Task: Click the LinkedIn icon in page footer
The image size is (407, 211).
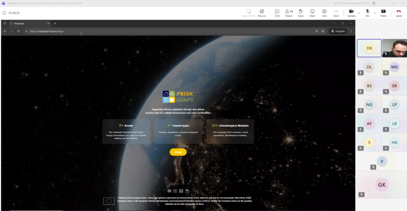Action: pos(181,191)
